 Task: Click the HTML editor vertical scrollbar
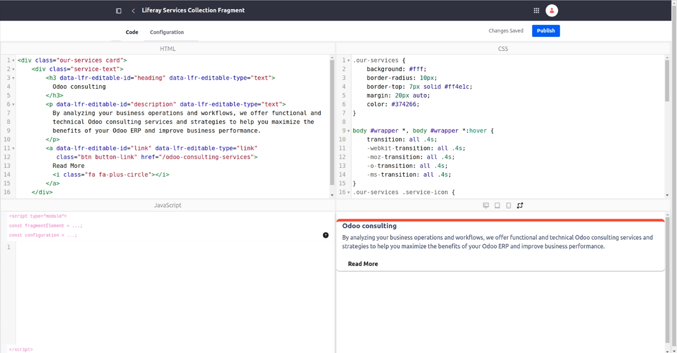coord(332,123)
